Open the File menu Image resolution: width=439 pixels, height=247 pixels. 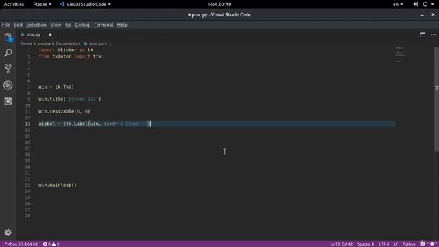click(5, 25)
